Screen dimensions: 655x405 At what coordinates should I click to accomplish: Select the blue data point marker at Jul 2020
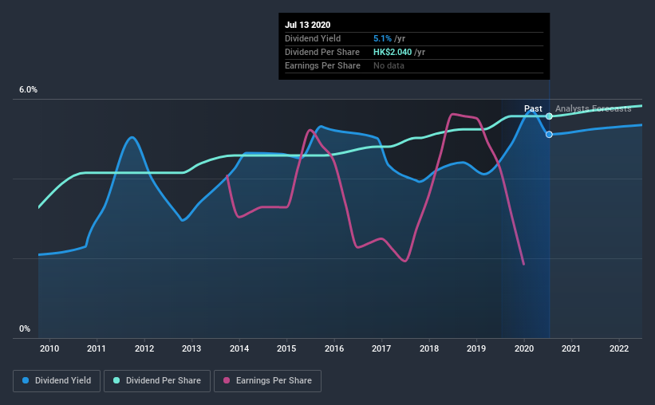pyautogui.click(x=550, y=135)
